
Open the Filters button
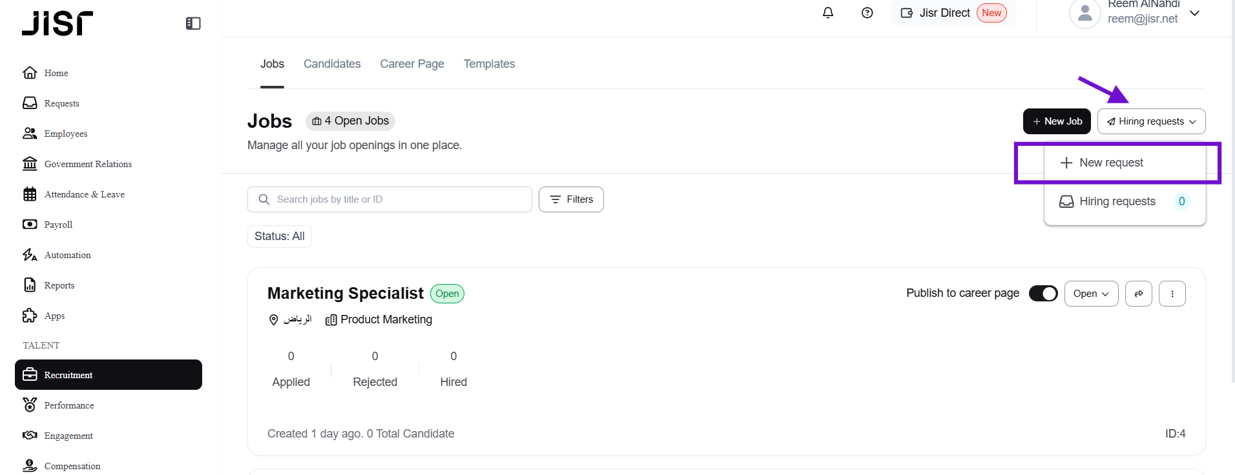click(x=571, y=199)
